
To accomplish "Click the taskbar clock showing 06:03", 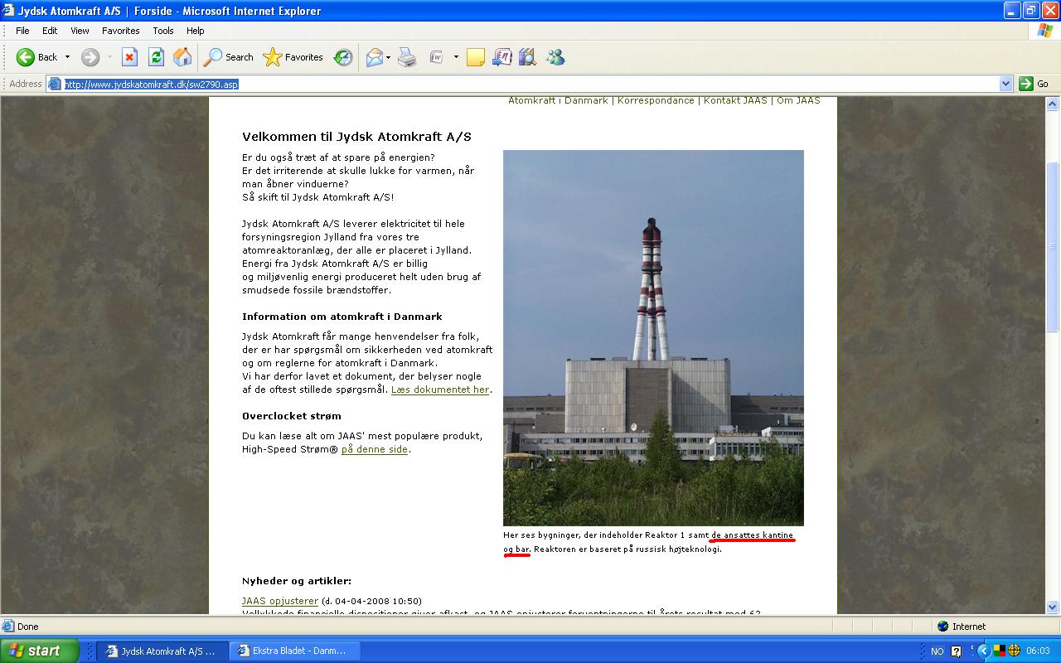I will [x=1038, y=651].
